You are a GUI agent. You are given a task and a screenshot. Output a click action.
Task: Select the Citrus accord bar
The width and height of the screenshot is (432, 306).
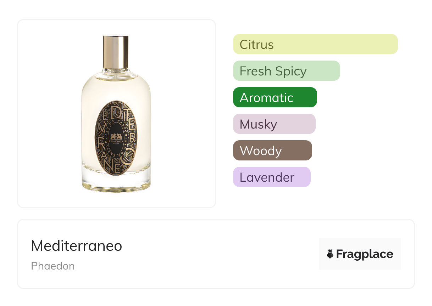point(315,44)
